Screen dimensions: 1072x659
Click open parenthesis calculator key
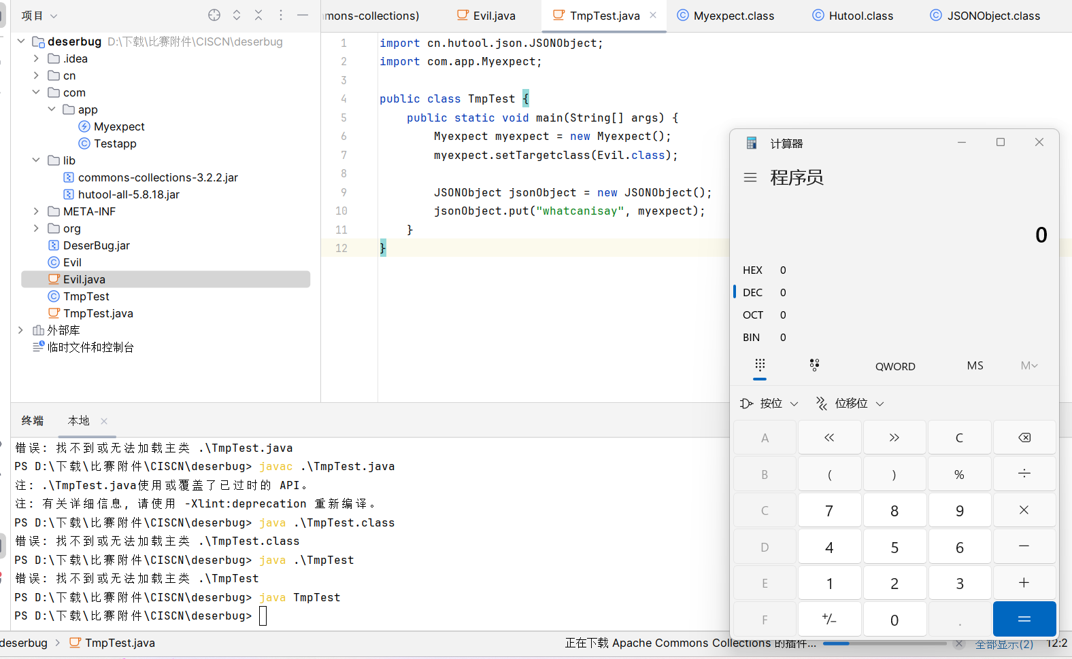tap(829, 474)
